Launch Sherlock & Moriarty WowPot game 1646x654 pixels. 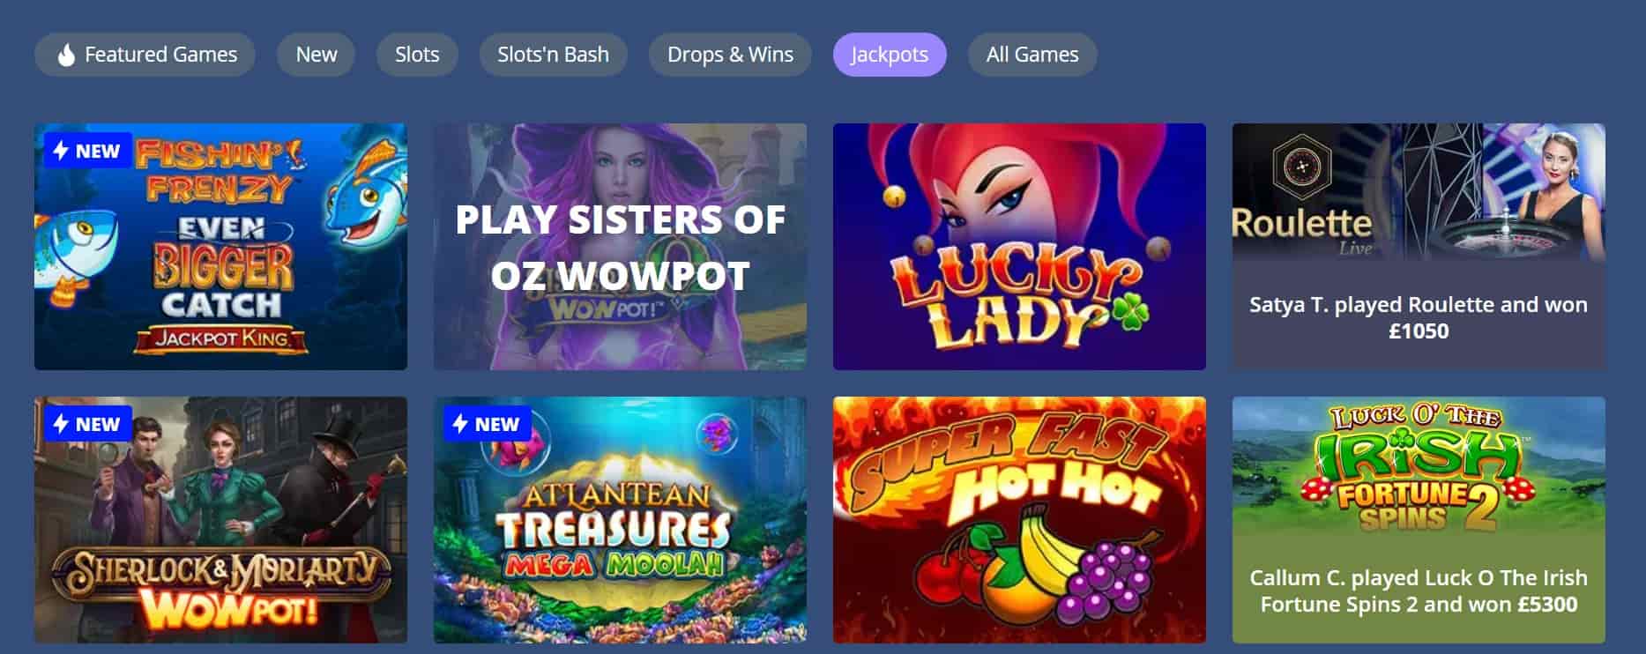220,520
